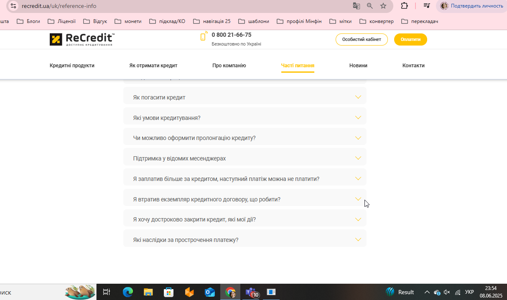
Task: Open the orange Sublime-style app on the taskbar
Action: tap(189, 292)
